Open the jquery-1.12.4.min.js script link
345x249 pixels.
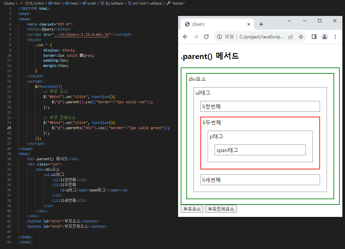click(81, 34)
